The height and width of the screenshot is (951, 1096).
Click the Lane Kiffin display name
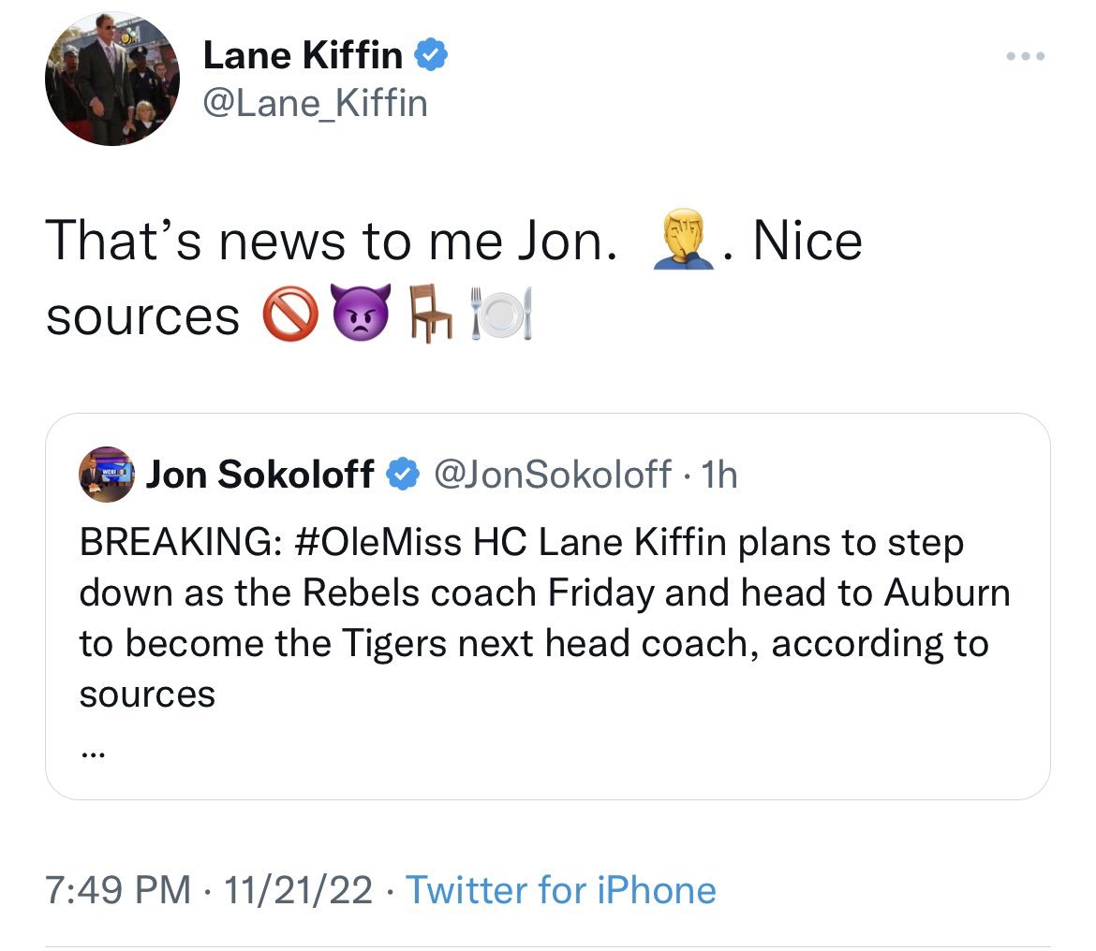[303, 55]
